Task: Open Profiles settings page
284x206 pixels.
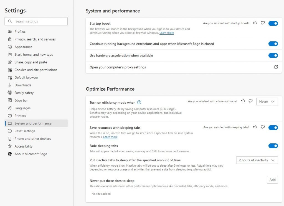Action: [36, 32]
